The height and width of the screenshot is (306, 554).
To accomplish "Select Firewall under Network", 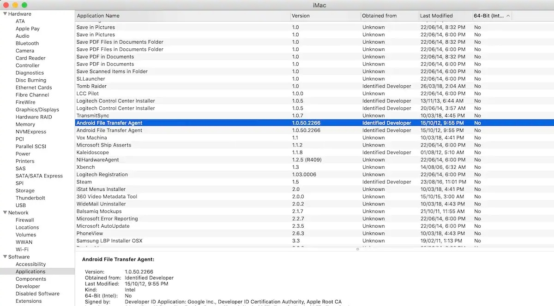I will pos(25,220).
